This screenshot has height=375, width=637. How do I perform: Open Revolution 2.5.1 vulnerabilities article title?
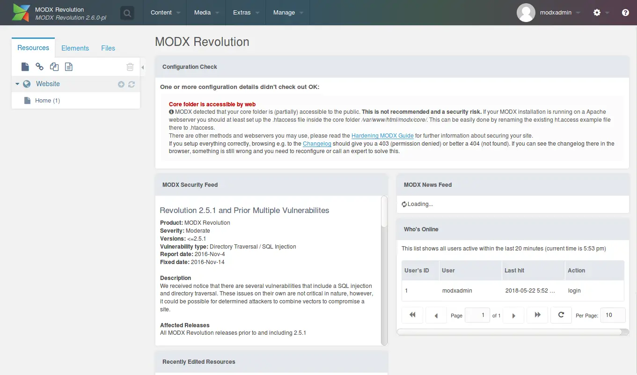pos(244,210)
